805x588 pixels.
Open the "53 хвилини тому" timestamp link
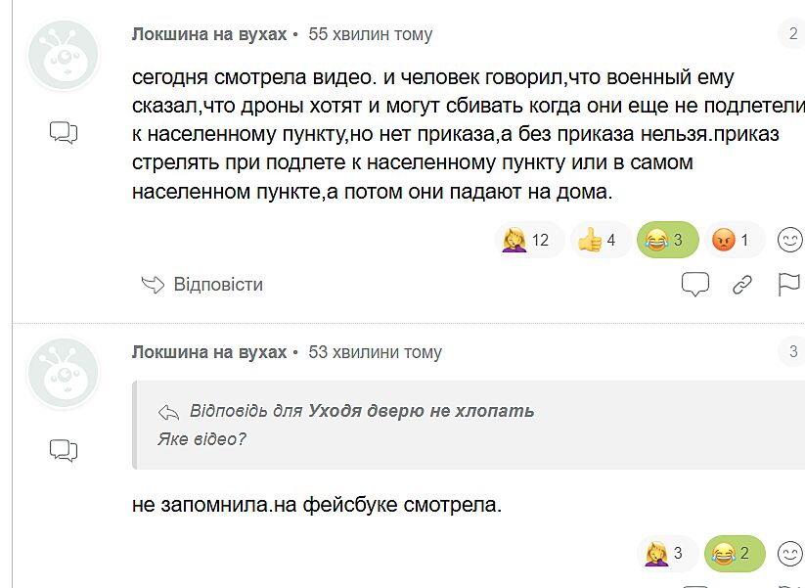pos(375,352)
